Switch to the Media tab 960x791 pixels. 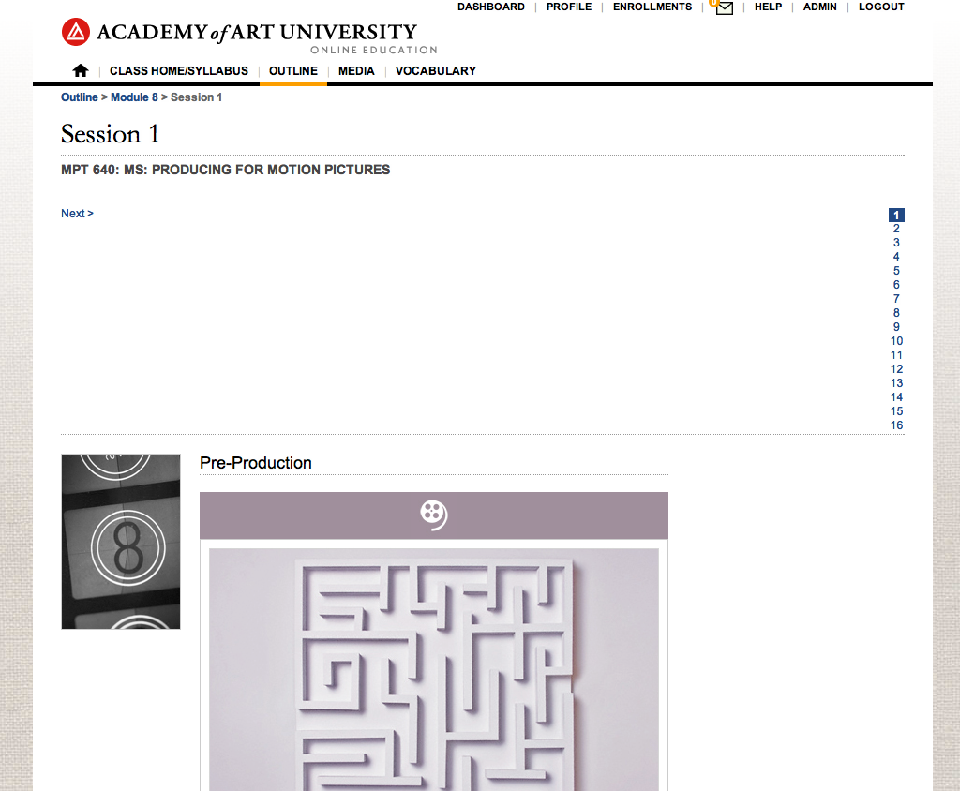tap(356, 71)
